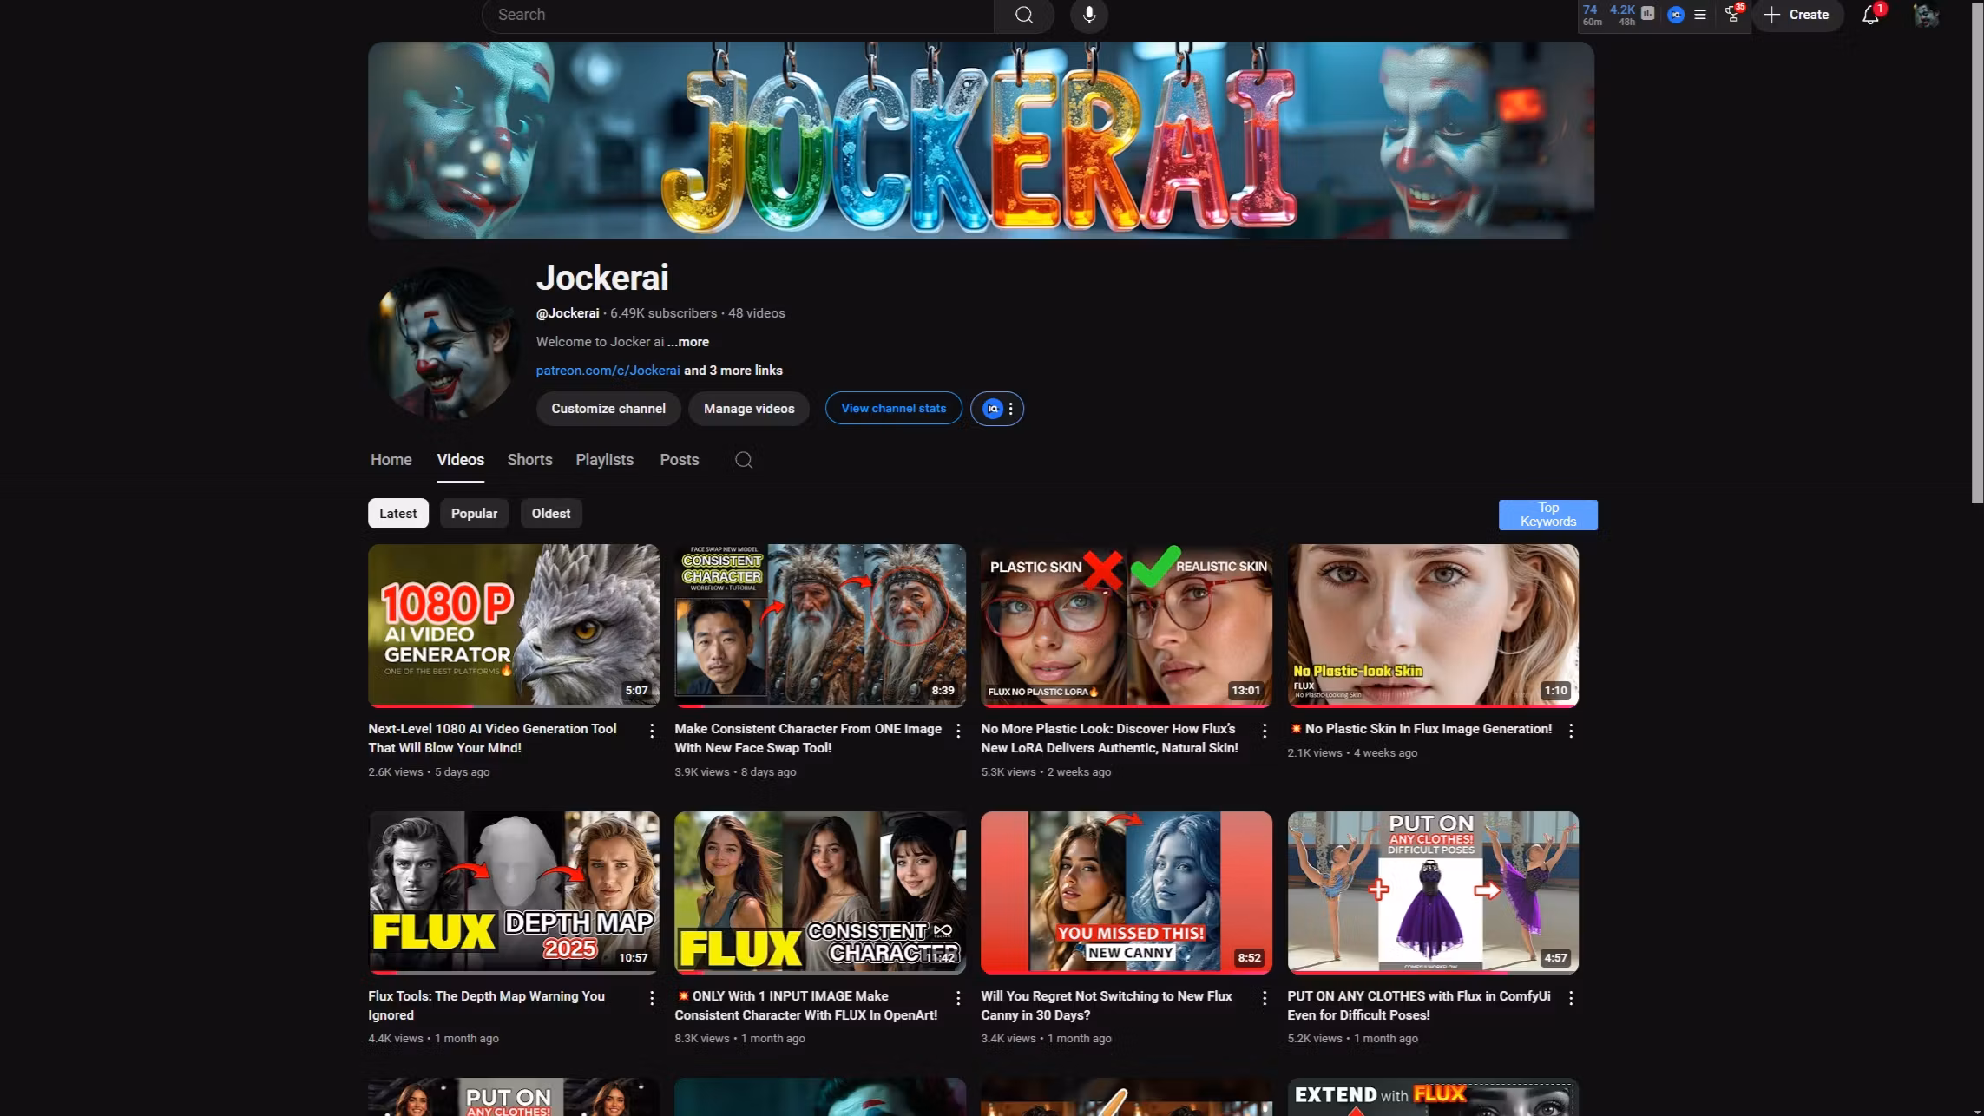The image size is (1984, 1116).
Task: Select the Oldest sort chip
Action: click(551, 514)
